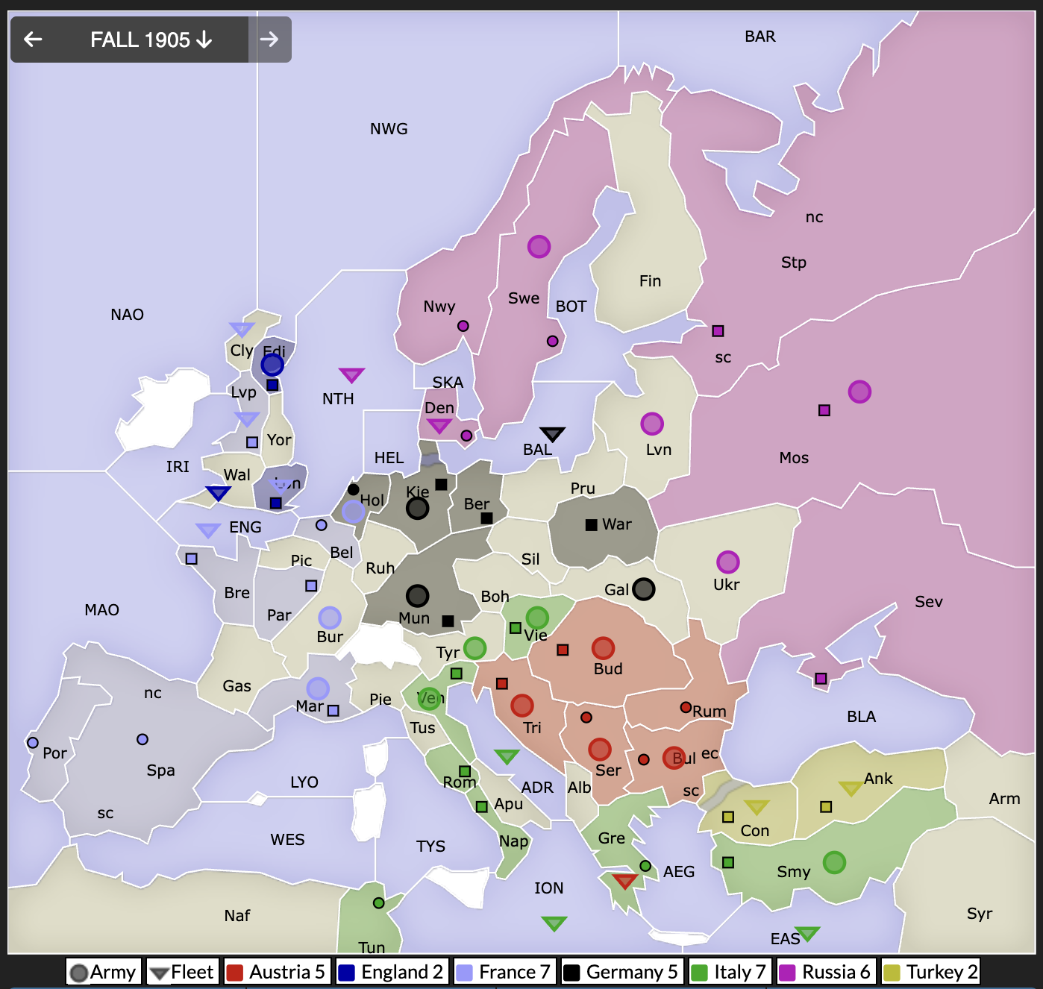
Task: Click the Austria 5 legend entry
Action: 277,972
